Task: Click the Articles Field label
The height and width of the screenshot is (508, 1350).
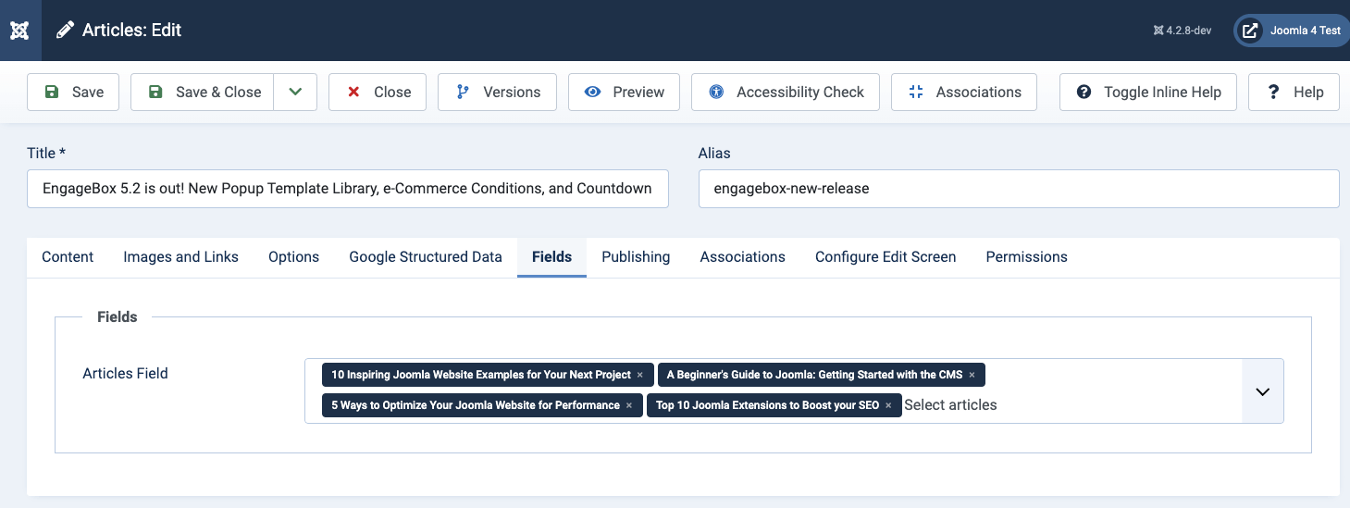Action: point(125,374)
